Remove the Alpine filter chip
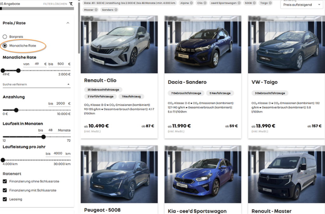The width and height of the screenshot is (325, 214). (191, 3)
